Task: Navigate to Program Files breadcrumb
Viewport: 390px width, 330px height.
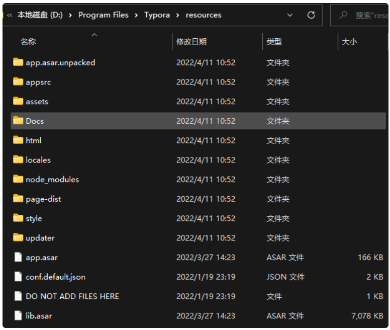Action: (104, 15)
